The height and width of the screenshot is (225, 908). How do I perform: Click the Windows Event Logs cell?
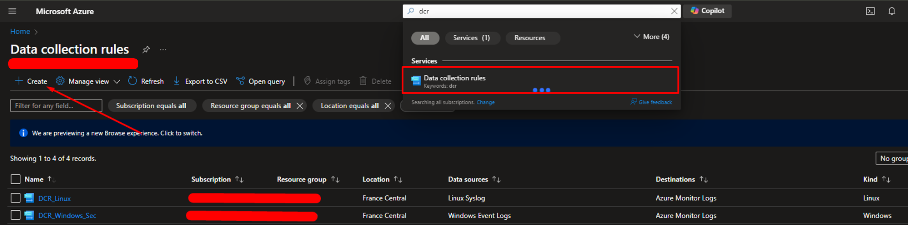(479, 216)
